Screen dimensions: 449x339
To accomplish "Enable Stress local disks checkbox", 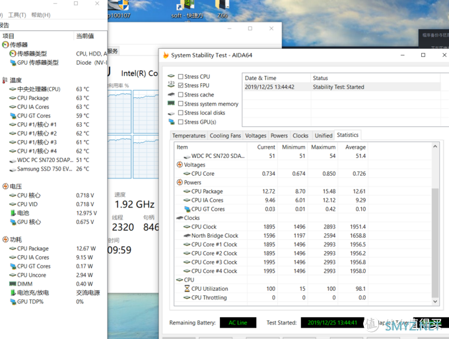I will pos(181,112).
